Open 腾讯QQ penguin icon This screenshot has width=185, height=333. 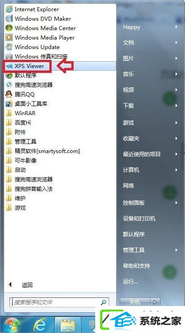9,94
